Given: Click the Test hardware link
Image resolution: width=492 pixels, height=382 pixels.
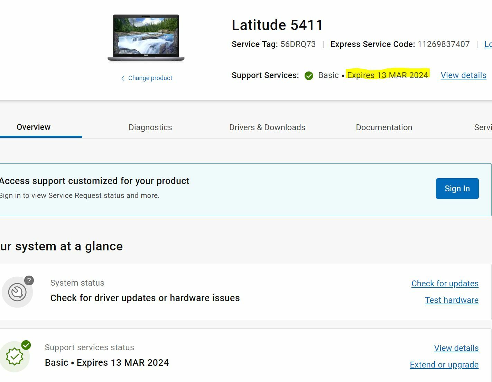Looking at the screenshot, I should pos(452,300).
